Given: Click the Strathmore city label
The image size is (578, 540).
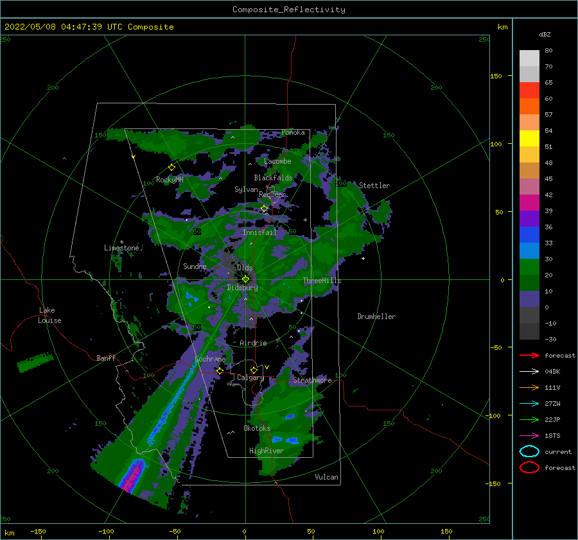Looking at the screenshot, I should point(312,380).
